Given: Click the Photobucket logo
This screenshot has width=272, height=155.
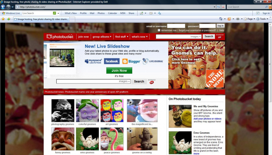Looking at the screenshot, I should coord(60,37).
